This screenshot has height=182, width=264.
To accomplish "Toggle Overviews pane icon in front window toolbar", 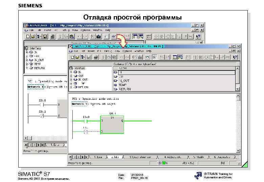I will point(175,57).
